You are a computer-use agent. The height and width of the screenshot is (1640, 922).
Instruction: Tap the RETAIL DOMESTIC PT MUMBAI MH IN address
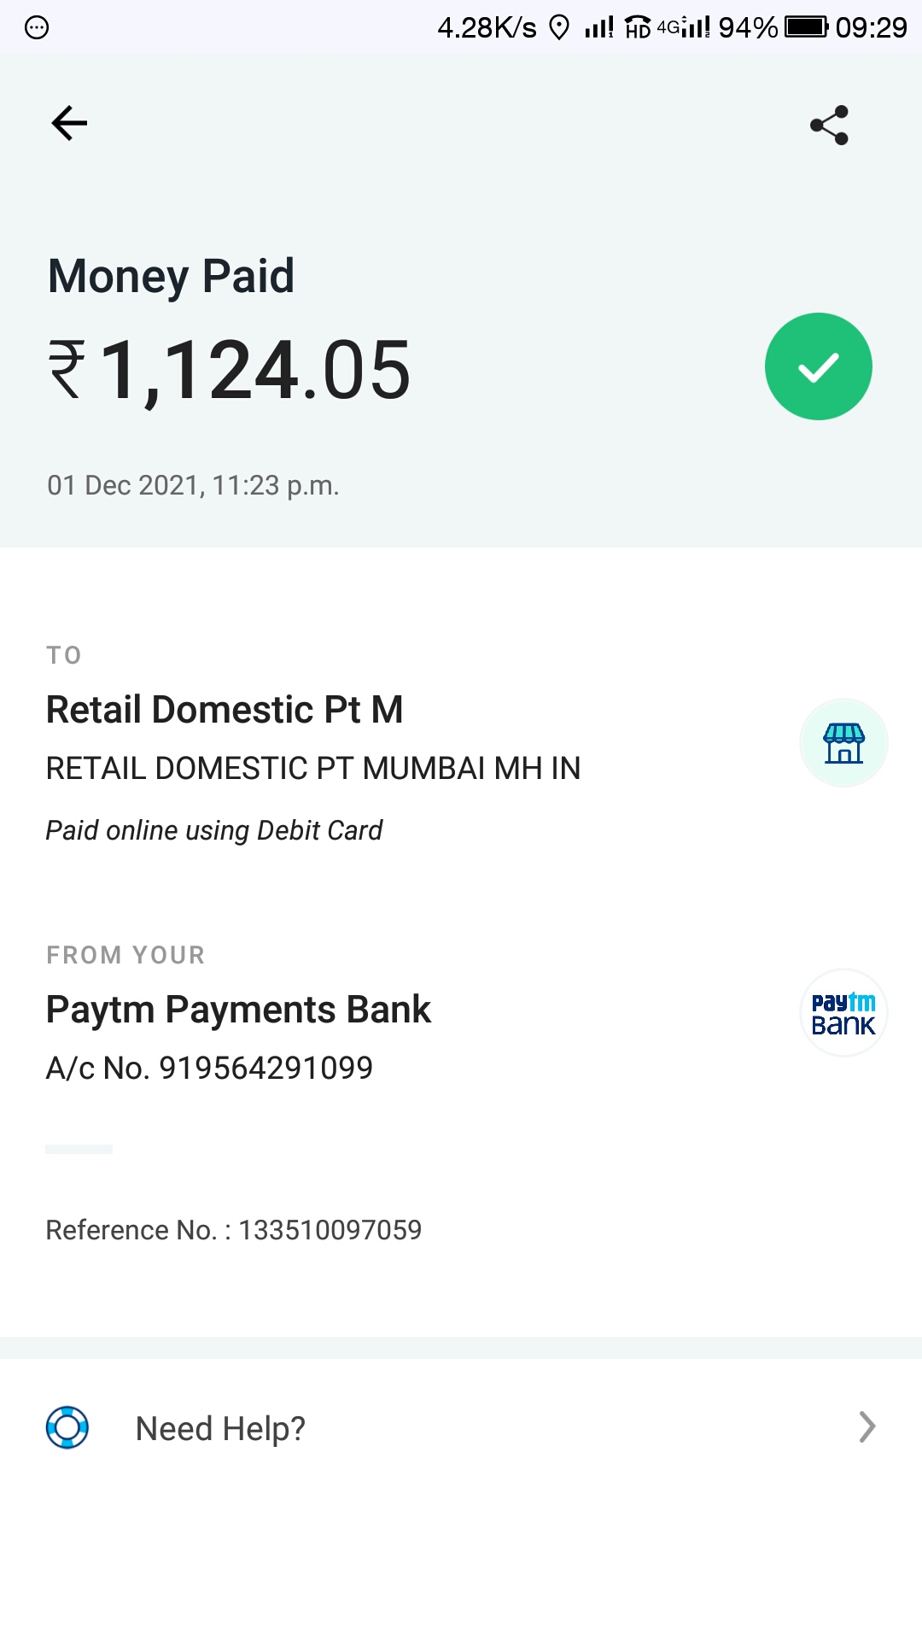point(313,769)
